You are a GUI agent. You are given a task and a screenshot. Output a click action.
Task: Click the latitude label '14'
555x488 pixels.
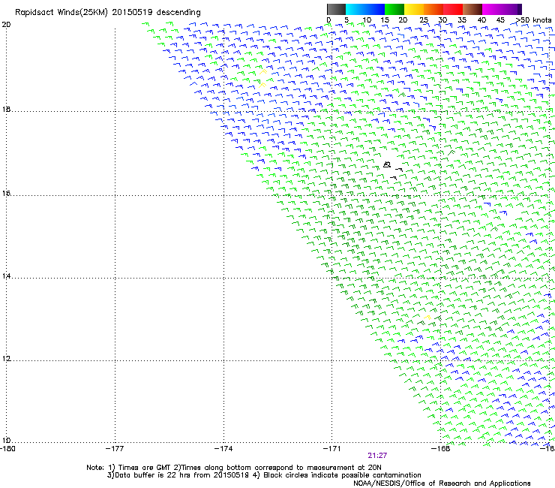pyautogui.click(x=6, y=276)
